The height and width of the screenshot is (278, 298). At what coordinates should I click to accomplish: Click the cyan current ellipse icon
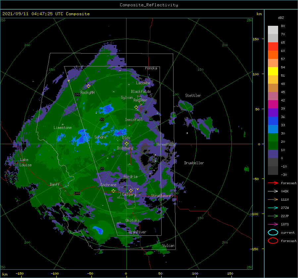tap(273, 232)
